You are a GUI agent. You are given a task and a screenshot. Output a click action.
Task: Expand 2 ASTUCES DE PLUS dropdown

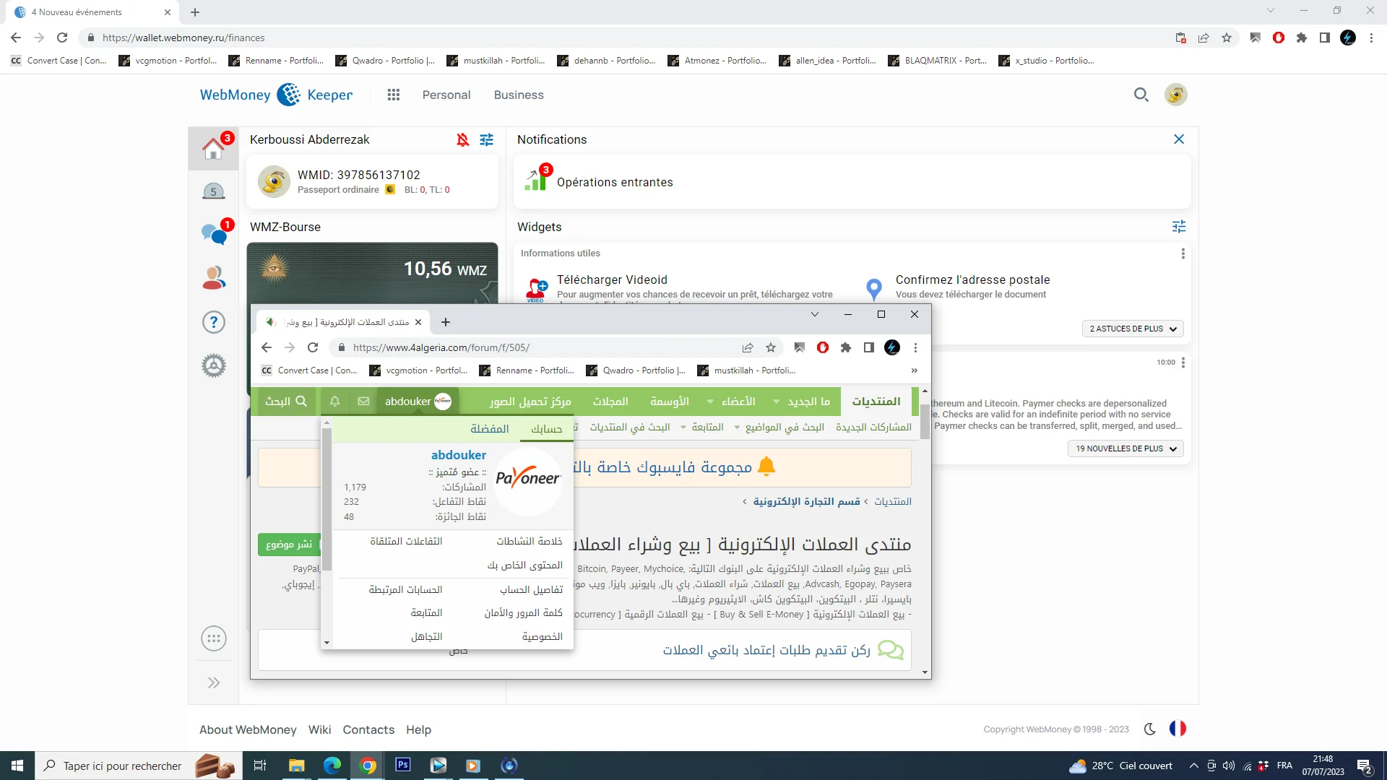[x=1132, y=329]
